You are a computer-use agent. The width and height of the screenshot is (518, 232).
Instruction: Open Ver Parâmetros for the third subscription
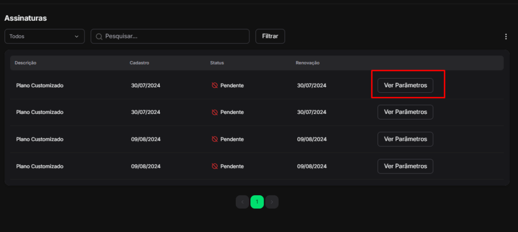(405, 139)
